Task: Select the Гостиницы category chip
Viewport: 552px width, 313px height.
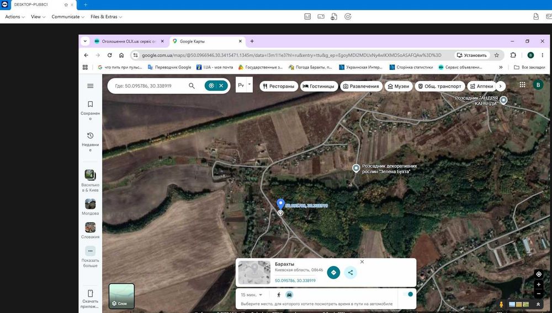Action: (319, 86)
